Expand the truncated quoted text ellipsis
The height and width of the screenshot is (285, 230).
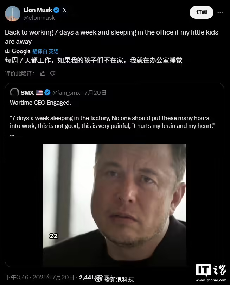point(12,135)
